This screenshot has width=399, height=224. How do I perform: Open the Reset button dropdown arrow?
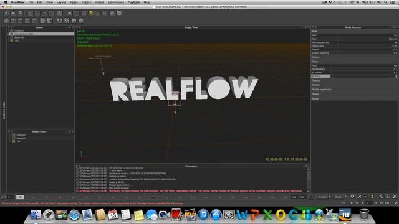coord(345,197)
